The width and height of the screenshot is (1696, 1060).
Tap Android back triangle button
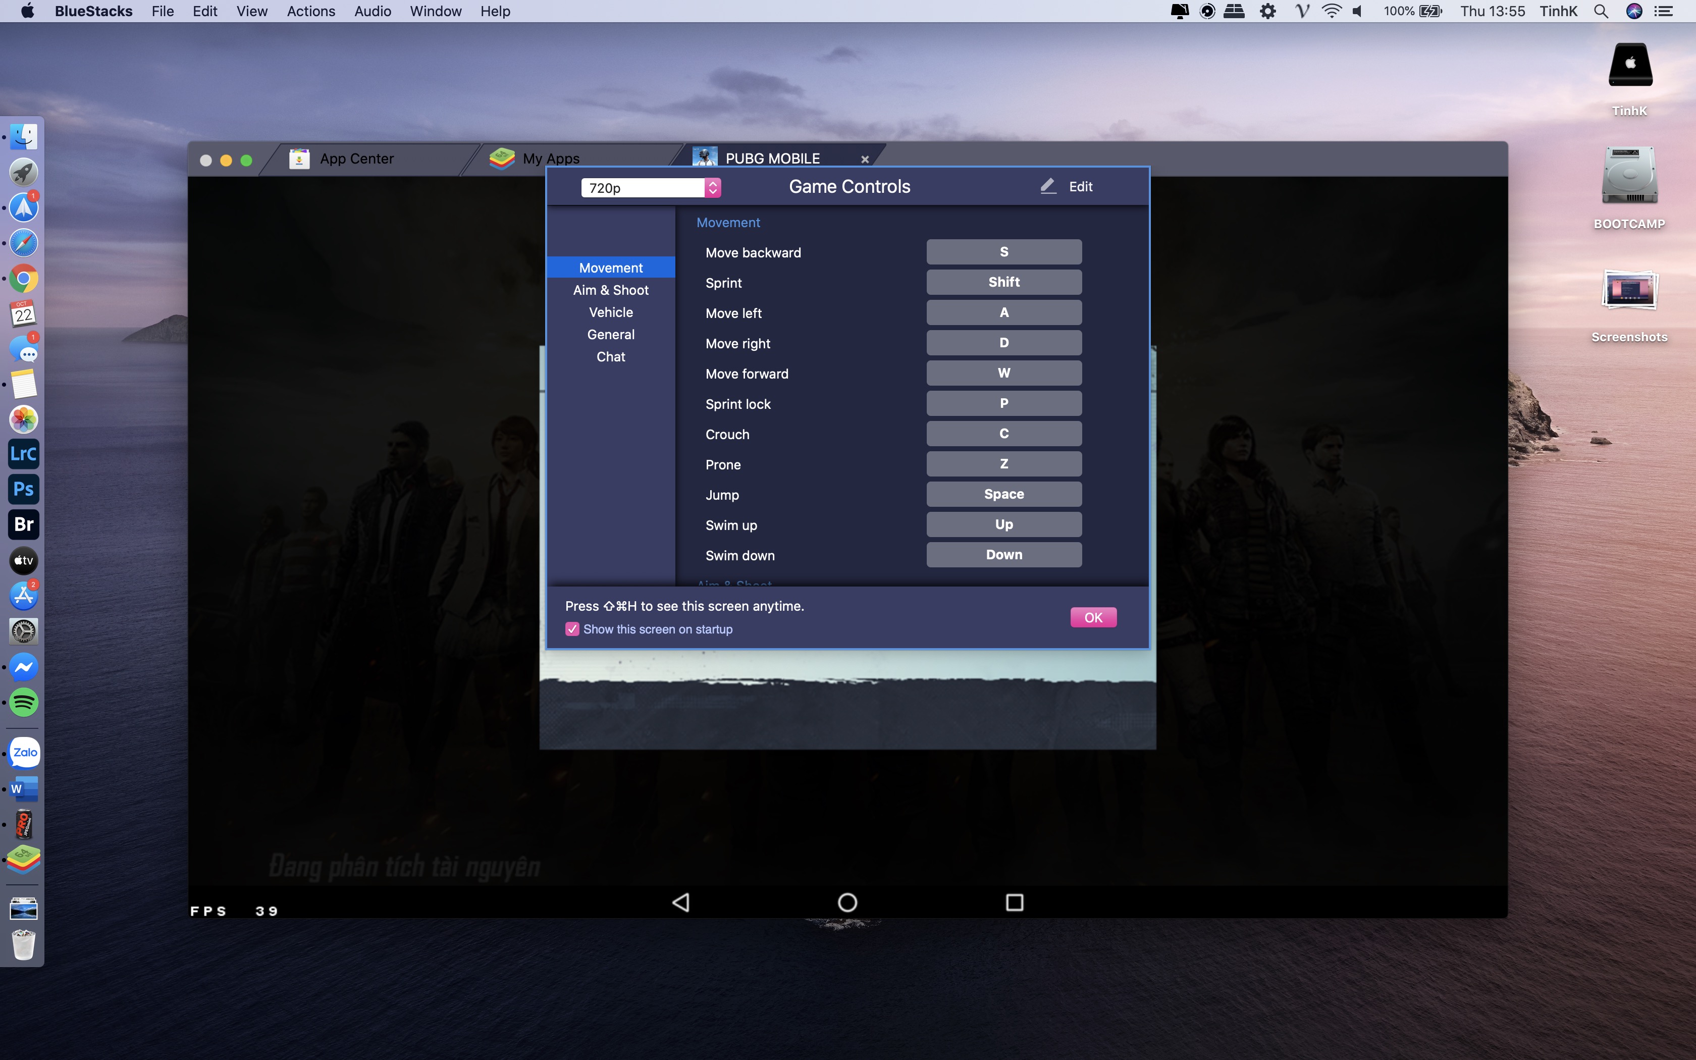click(x=680, y=903)
